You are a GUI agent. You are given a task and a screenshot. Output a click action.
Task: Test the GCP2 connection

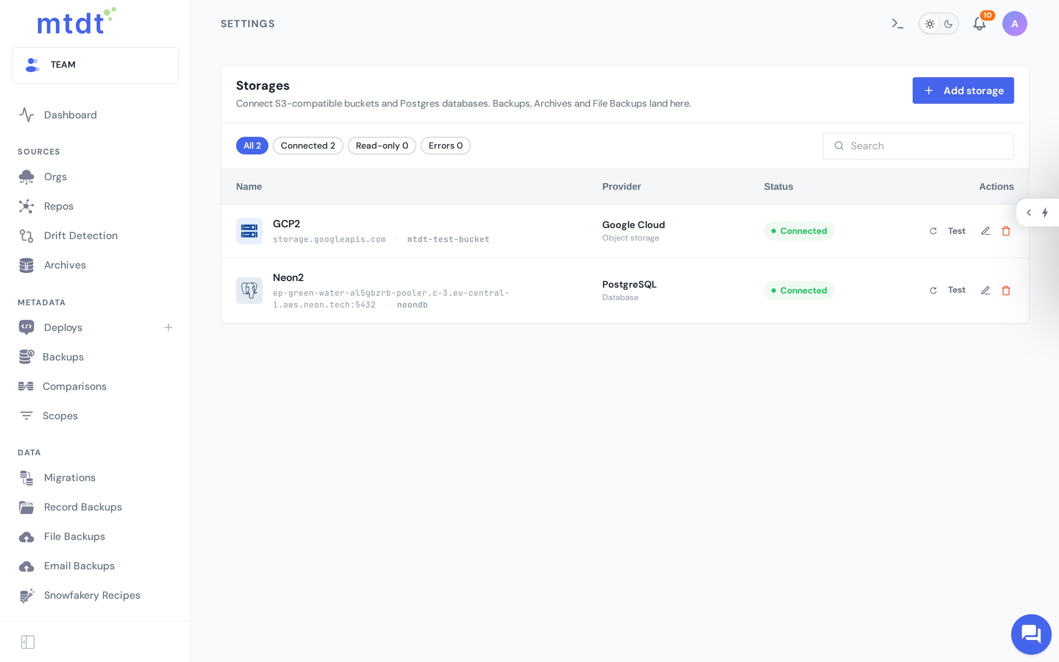click(948, 231)
